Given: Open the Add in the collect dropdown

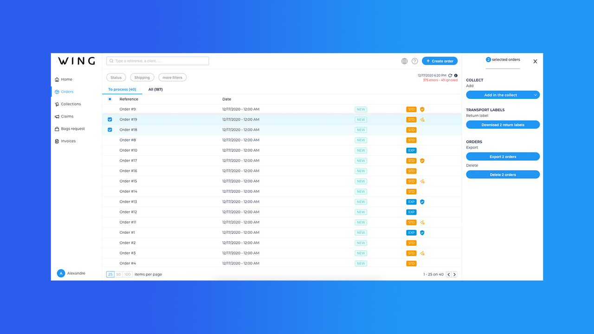Looking at the screenshot, I should 503,95.
